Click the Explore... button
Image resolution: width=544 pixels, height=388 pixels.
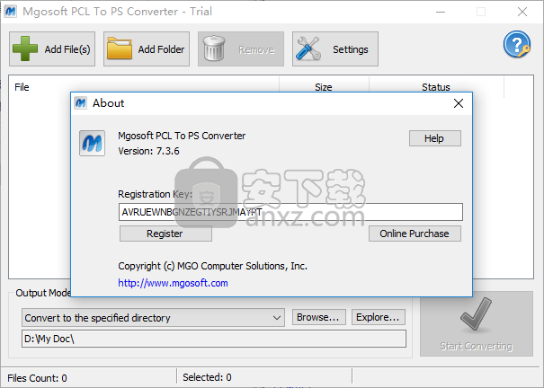pos(379,317)
